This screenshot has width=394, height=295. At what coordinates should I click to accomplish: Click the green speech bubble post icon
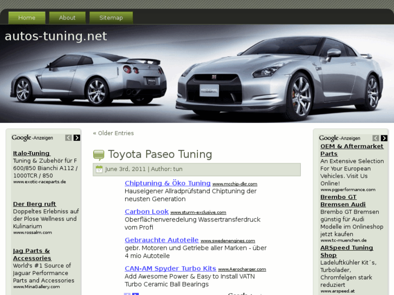[x=99, y=155]
